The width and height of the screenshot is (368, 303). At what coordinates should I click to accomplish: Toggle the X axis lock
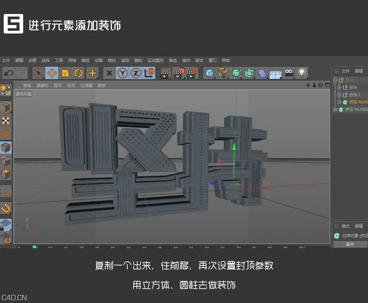pyautogui.click(x=109, y=73)
